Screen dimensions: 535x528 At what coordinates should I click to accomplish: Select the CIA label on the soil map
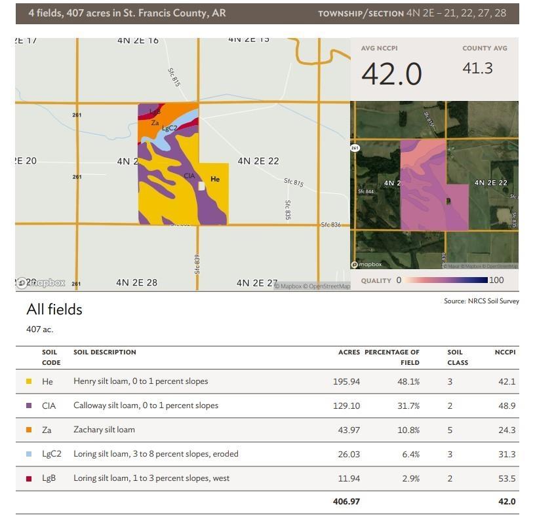189,176
